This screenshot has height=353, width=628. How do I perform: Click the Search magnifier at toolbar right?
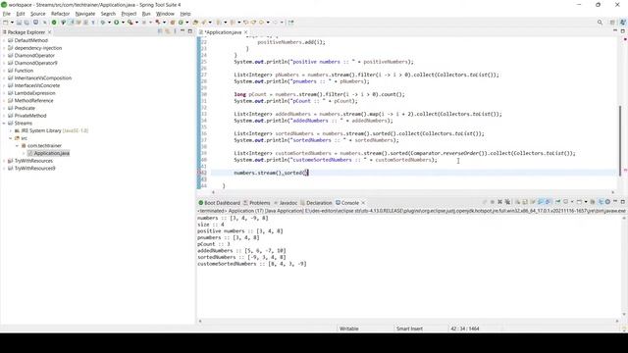(x=600, y=23)
